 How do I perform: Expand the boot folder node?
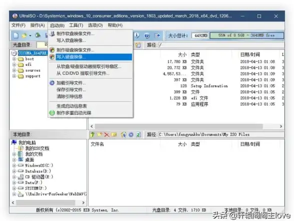pos(14,59)
